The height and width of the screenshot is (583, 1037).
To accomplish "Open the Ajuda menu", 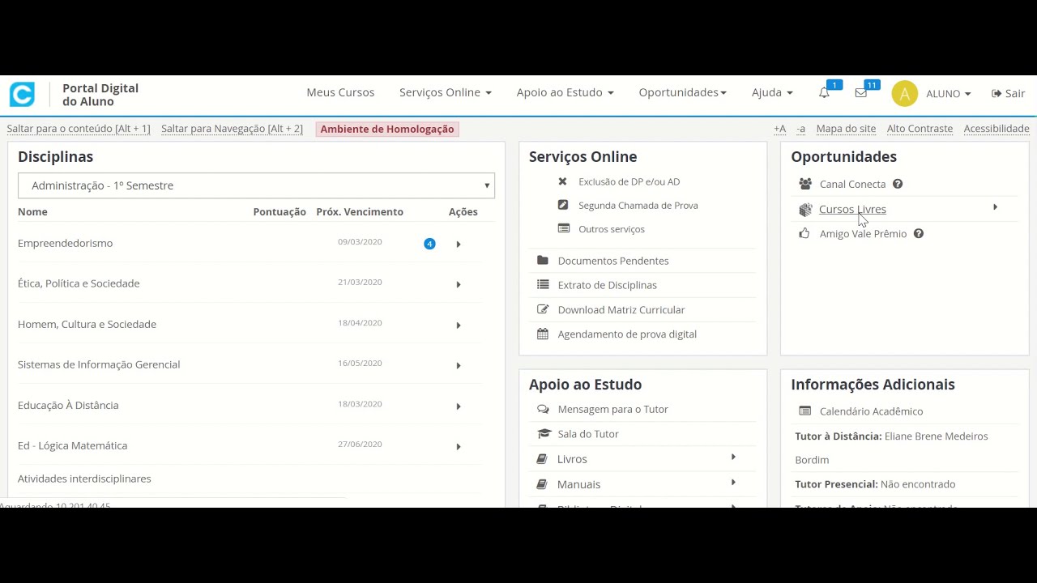I will click(772, 92).
